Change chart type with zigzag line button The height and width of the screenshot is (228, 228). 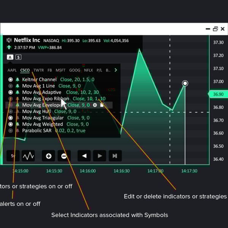pos(28,156)
